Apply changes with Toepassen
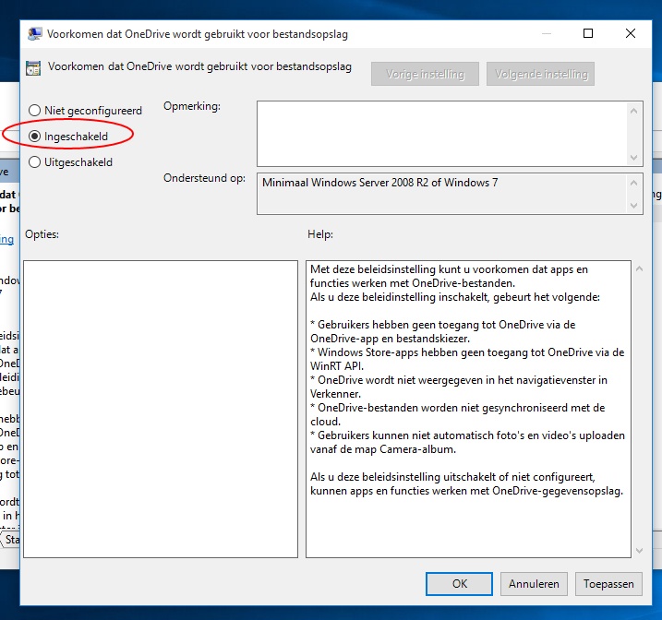This screenshot has width=662, height=620. tap(608, 584)
